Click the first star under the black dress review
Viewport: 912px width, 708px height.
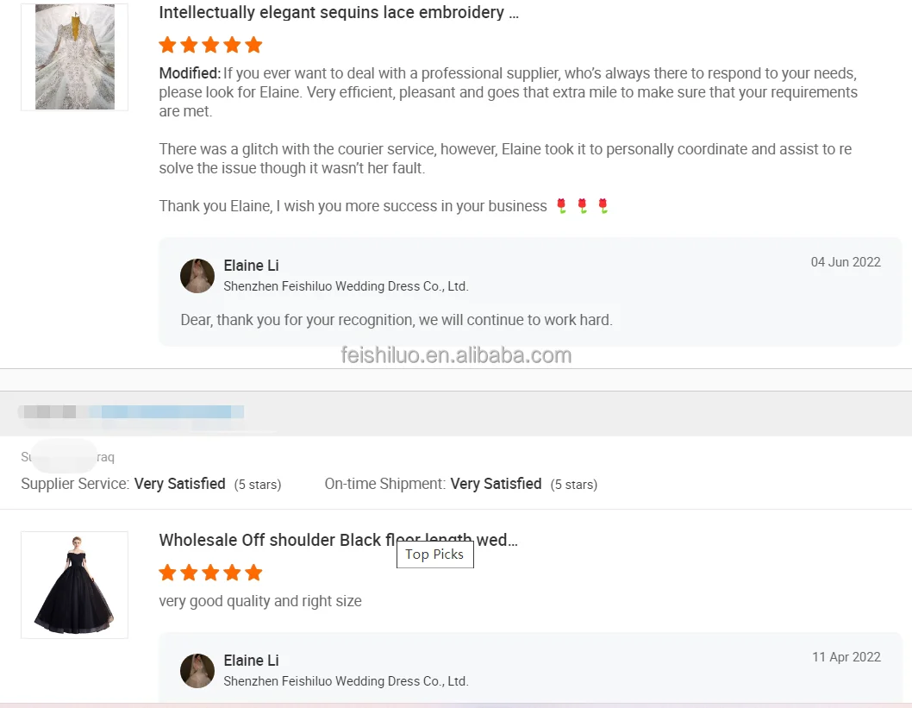point(168,573)
